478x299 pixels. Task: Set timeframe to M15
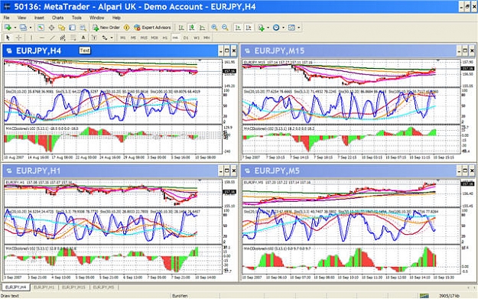(x=144, y=37)
